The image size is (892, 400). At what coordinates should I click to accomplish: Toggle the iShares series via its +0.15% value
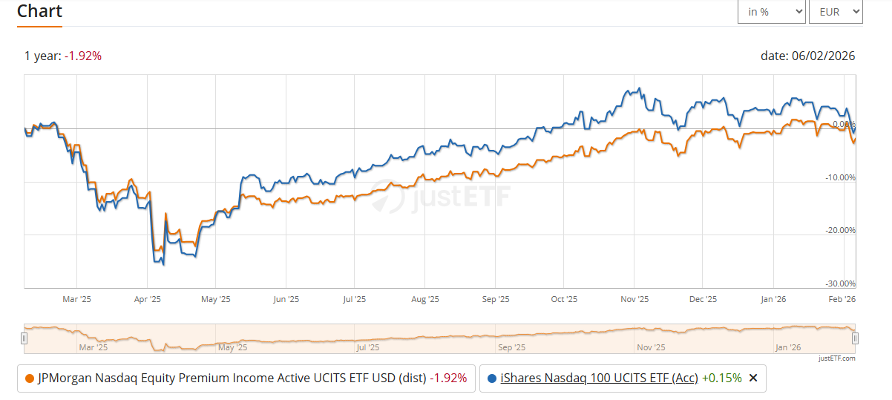[721, 378]
